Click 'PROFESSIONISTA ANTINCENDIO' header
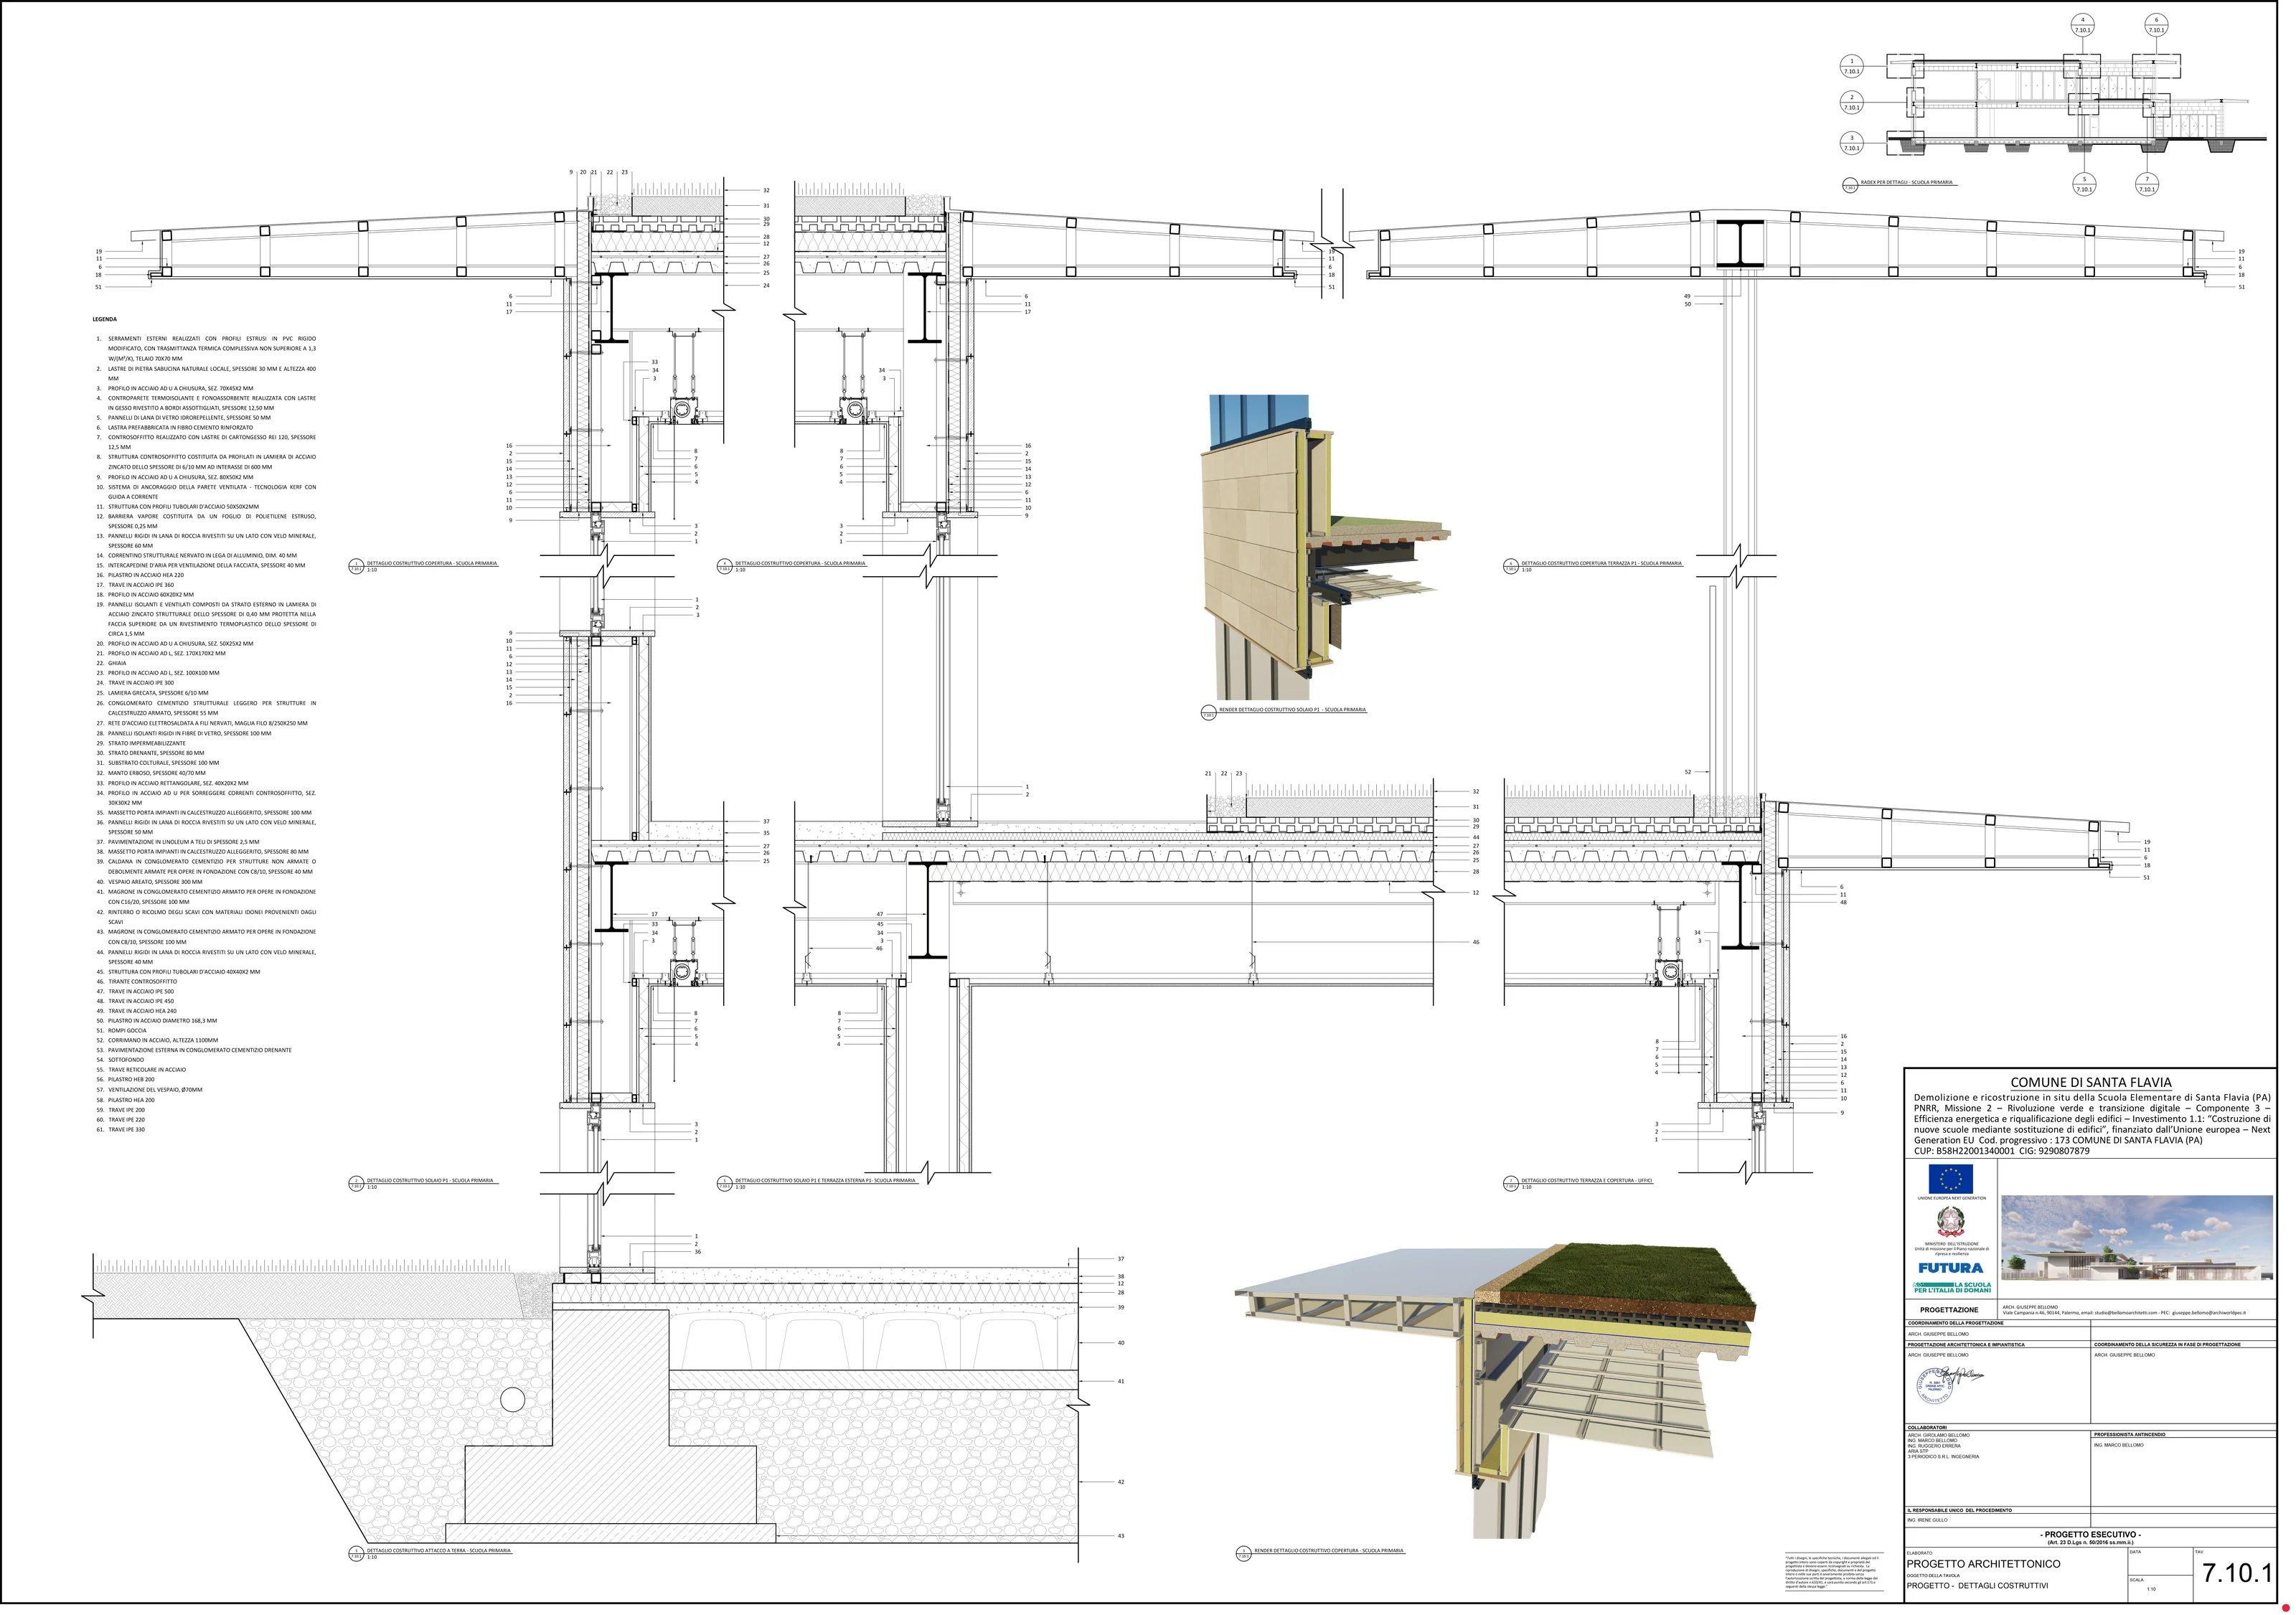The width and height of the screenshot is (2296, 1615). pos(2130,1435)
